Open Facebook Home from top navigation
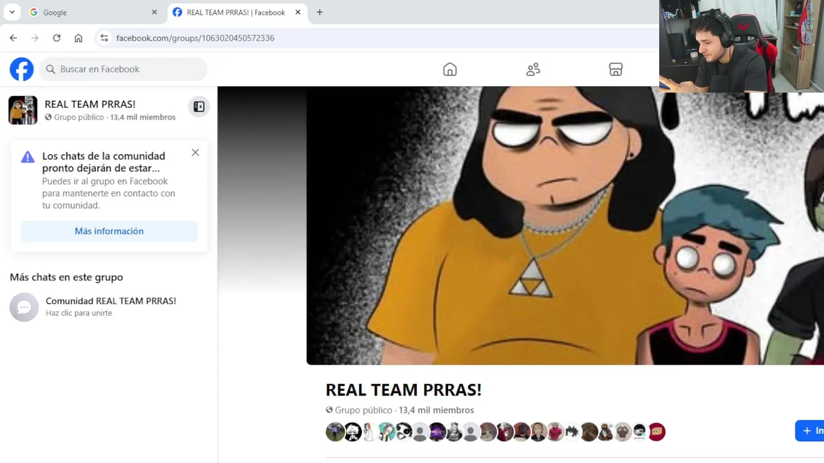824x463 pixels. click(x=450, y=69)
